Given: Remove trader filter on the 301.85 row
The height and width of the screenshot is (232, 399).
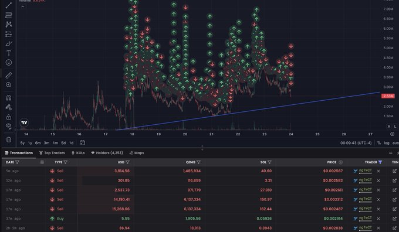Looking at the screenshot, I should [378, 180].
